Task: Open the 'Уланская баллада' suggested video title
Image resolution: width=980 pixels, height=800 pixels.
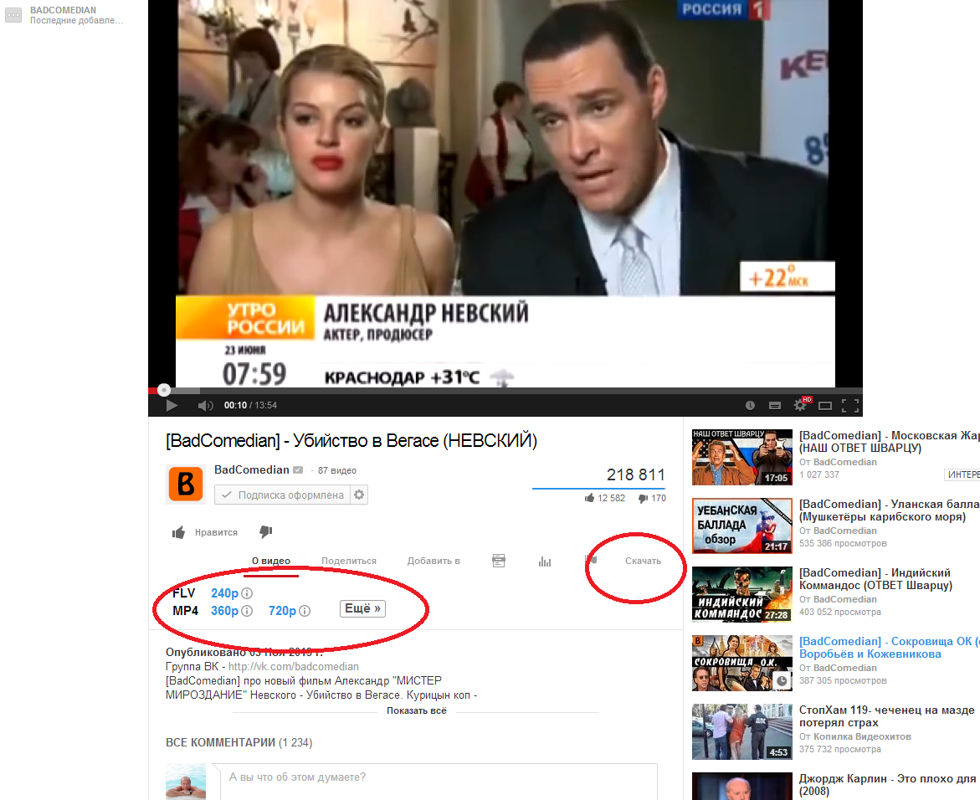Action: 890,510
